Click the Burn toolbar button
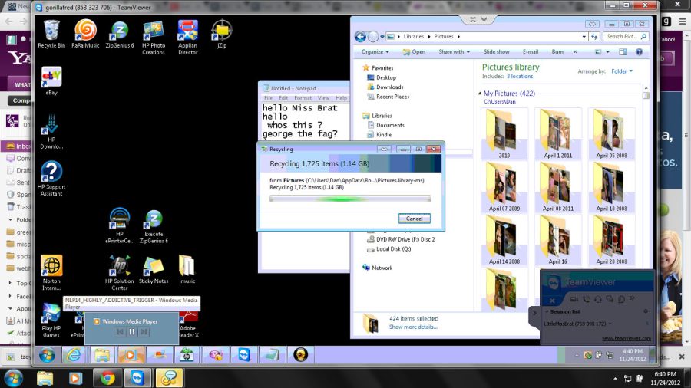This screenshot has height=388, width=691. pyautogui.click(x=557, y=52)
